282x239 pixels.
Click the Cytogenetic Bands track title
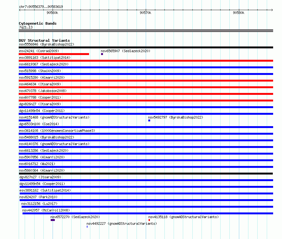tap(38, 23)
